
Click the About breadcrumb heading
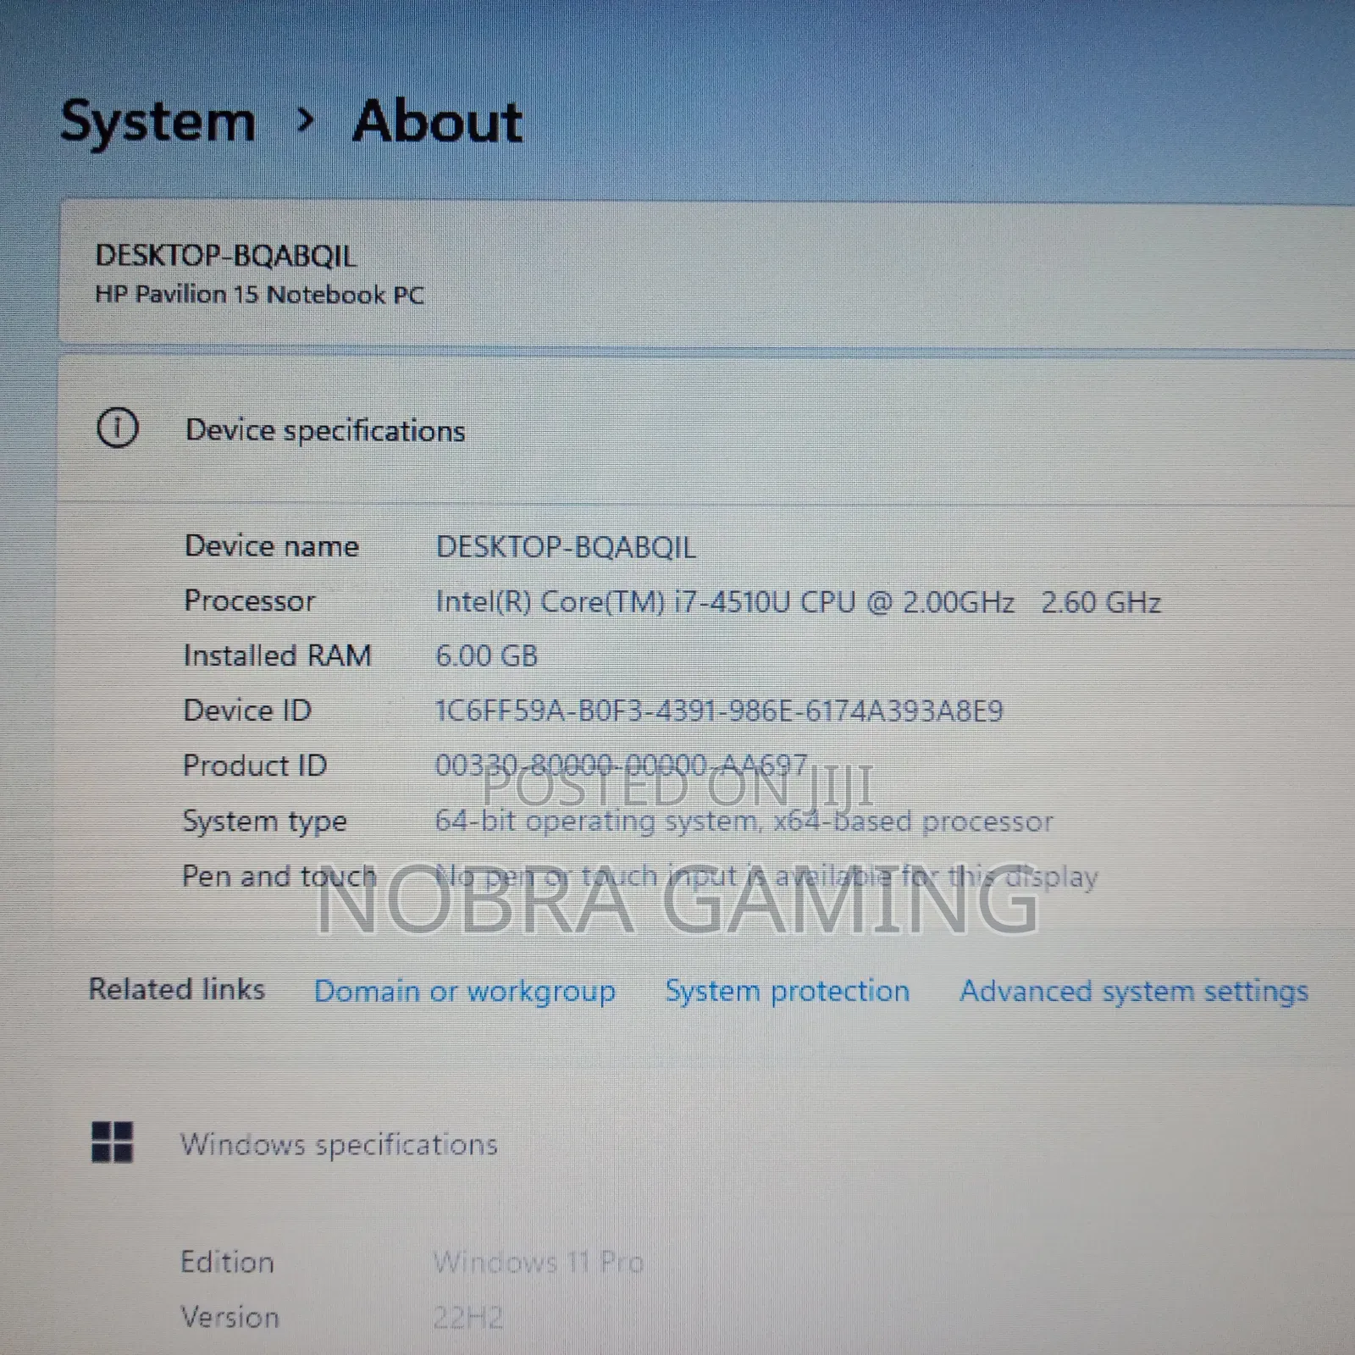click(x=437, y=121)
